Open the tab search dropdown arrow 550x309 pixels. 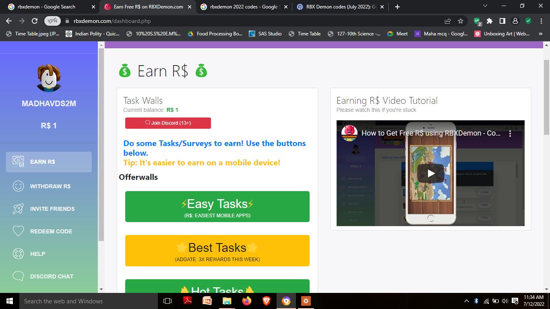(485, 6)
